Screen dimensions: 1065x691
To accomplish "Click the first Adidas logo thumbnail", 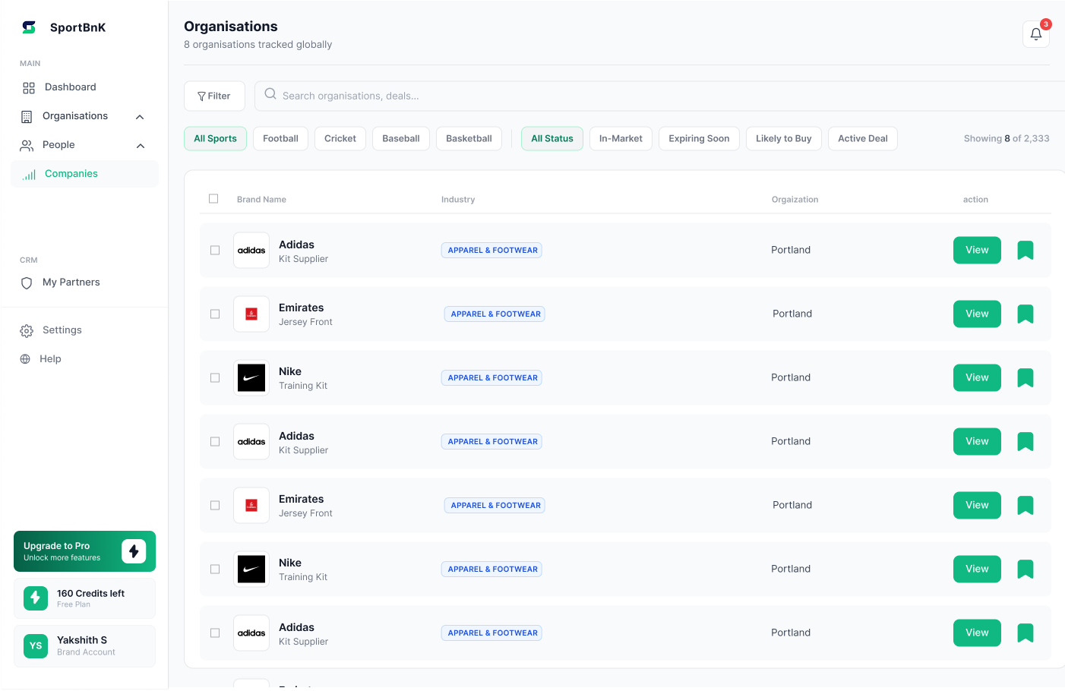I will [251, 251].
